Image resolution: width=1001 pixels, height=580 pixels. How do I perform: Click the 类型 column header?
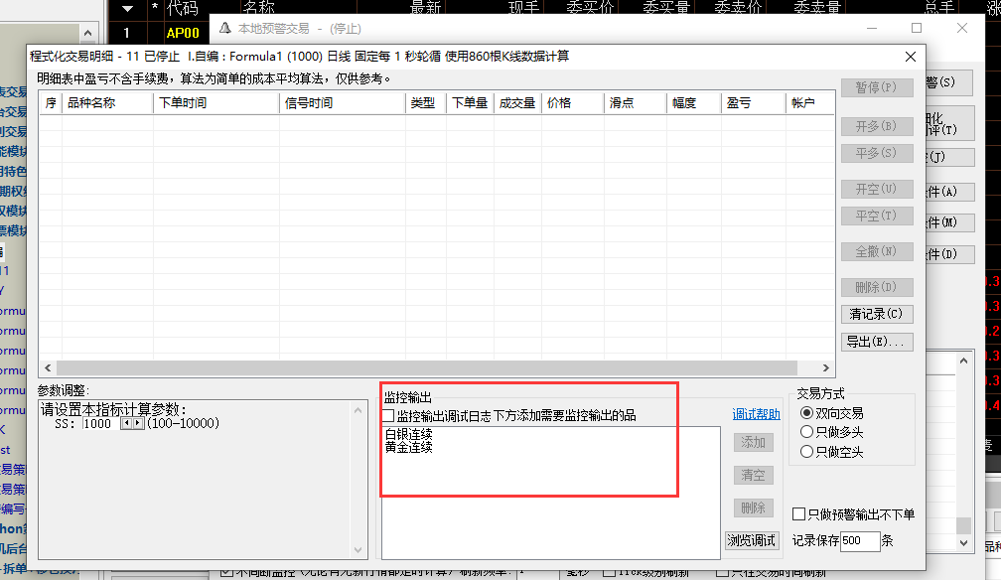[425, 103]
